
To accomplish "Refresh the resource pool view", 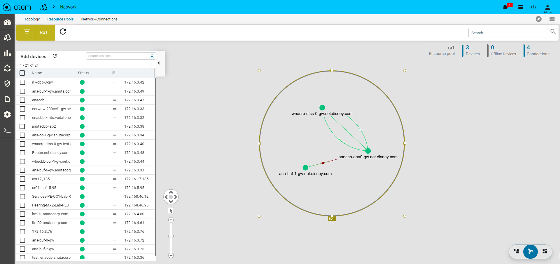I will click(x=63, y=32).
